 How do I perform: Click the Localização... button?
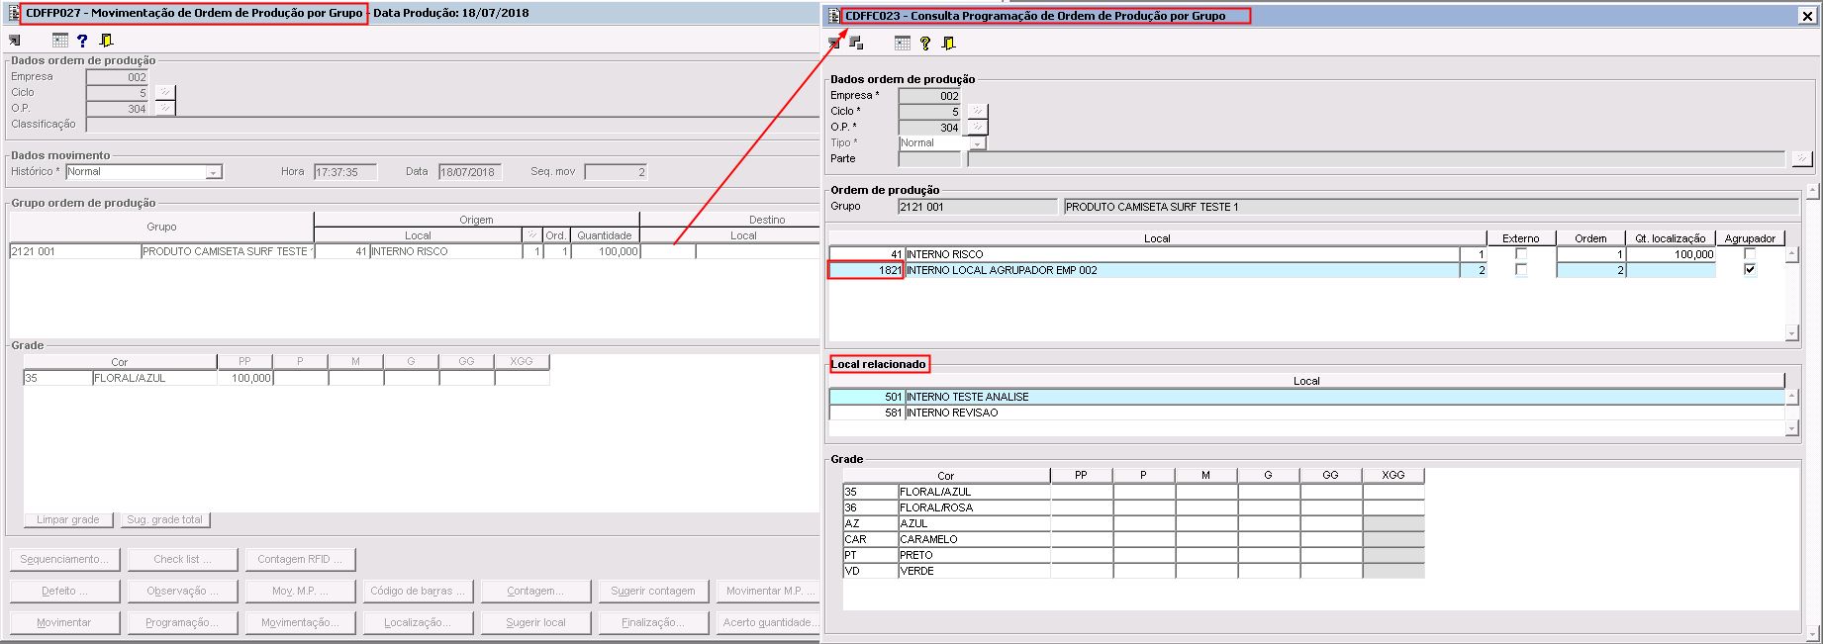click(x=418, y=622)
